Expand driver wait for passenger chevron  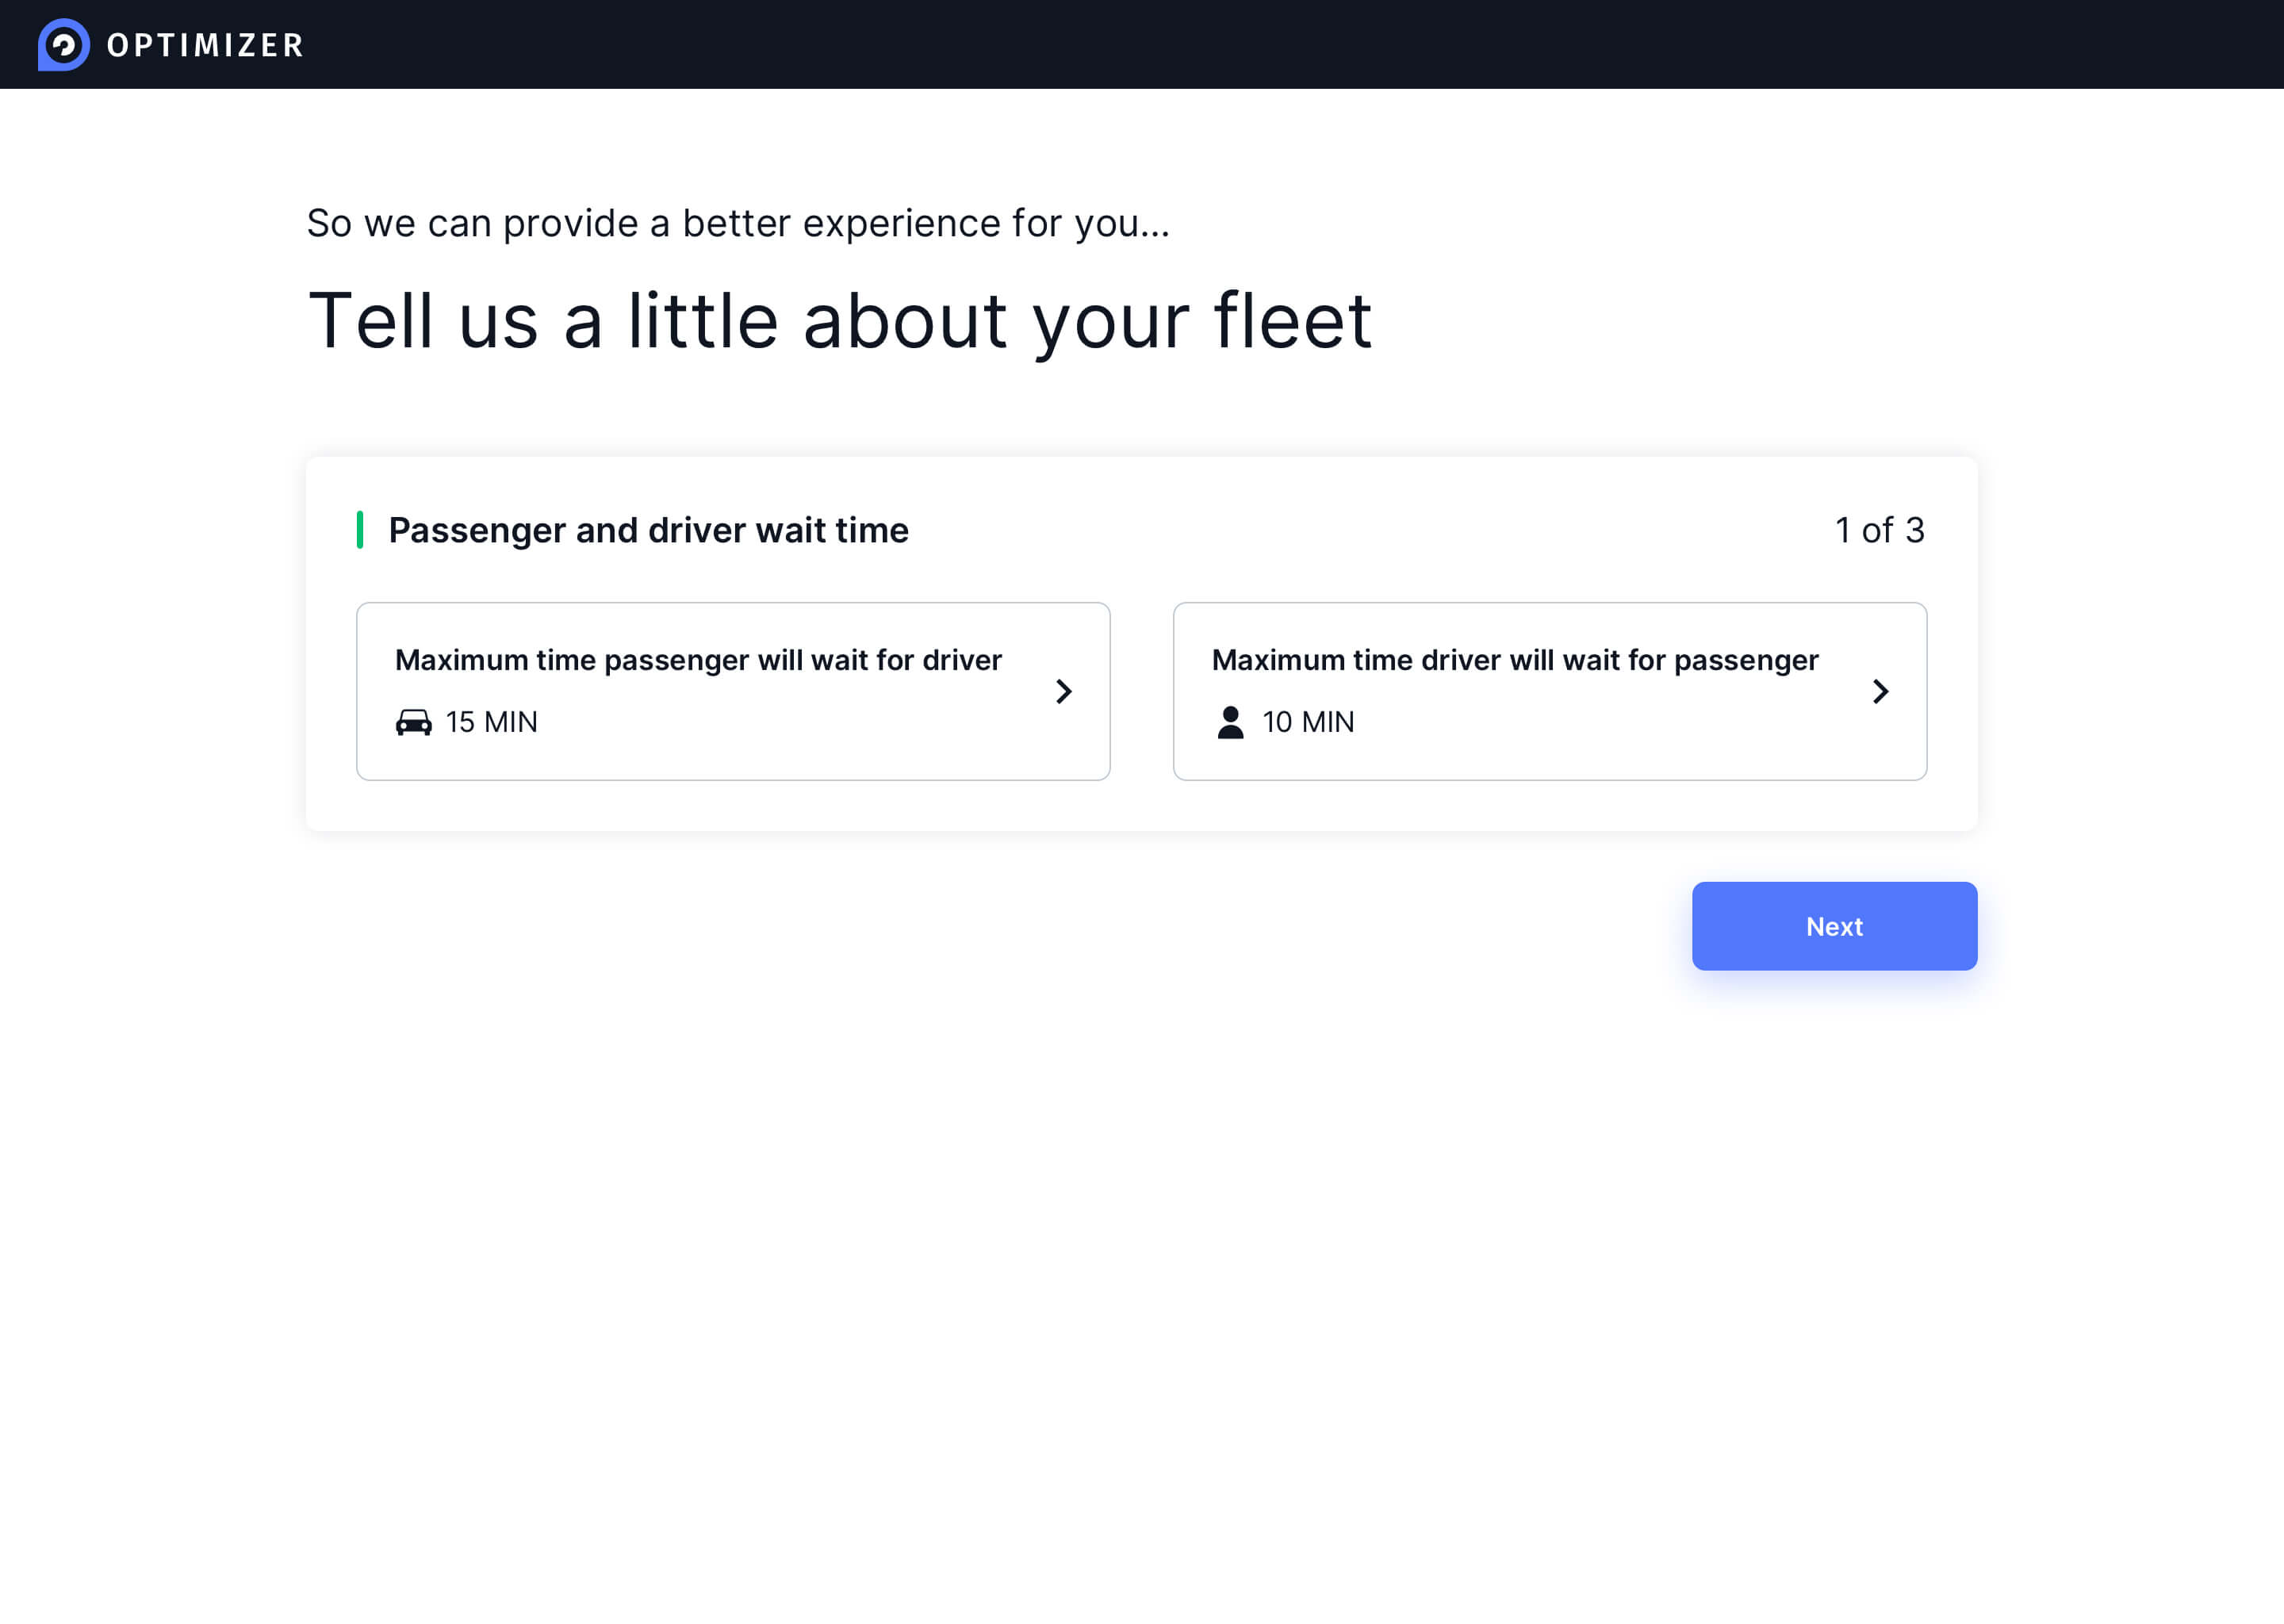[1880, 691]
